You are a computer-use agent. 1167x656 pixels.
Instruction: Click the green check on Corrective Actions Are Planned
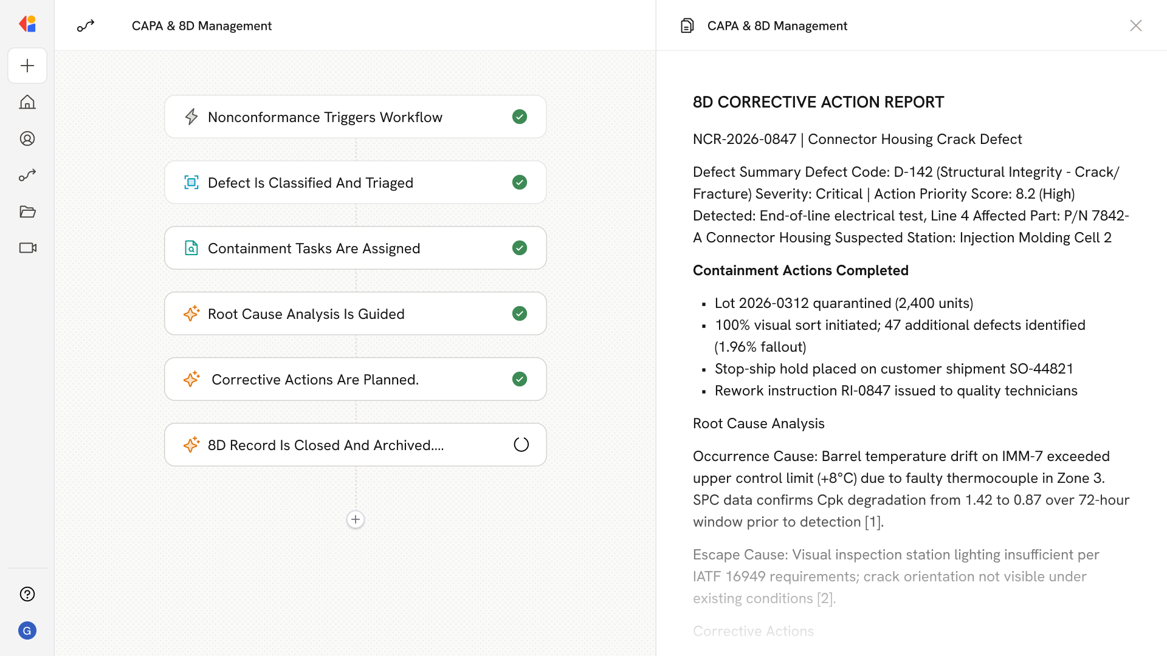pyautogui.click(x=520, y=379)
